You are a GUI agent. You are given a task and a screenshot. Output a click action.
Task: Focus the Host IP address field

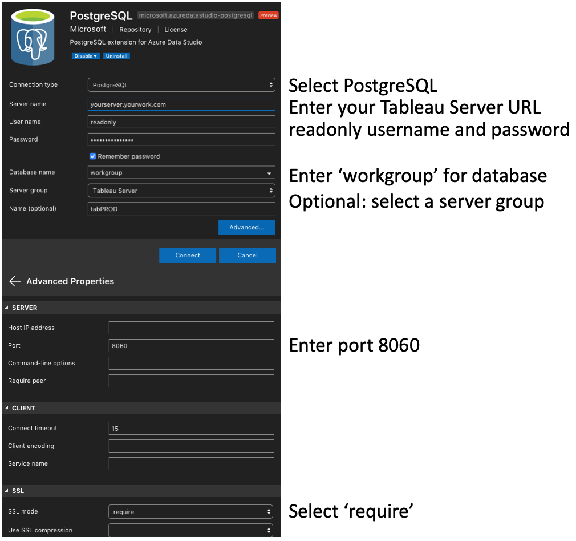coord(192,328)
